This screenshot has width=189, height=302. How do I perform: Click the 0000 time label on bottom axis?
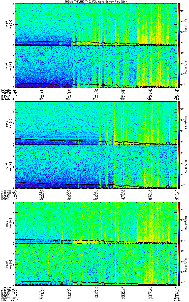[x=177, y=298]
